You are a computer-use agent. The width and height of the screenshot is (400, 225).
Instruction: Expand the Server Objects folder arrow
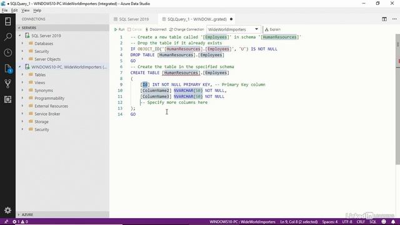pyautogui.click(x=22, y=59)
